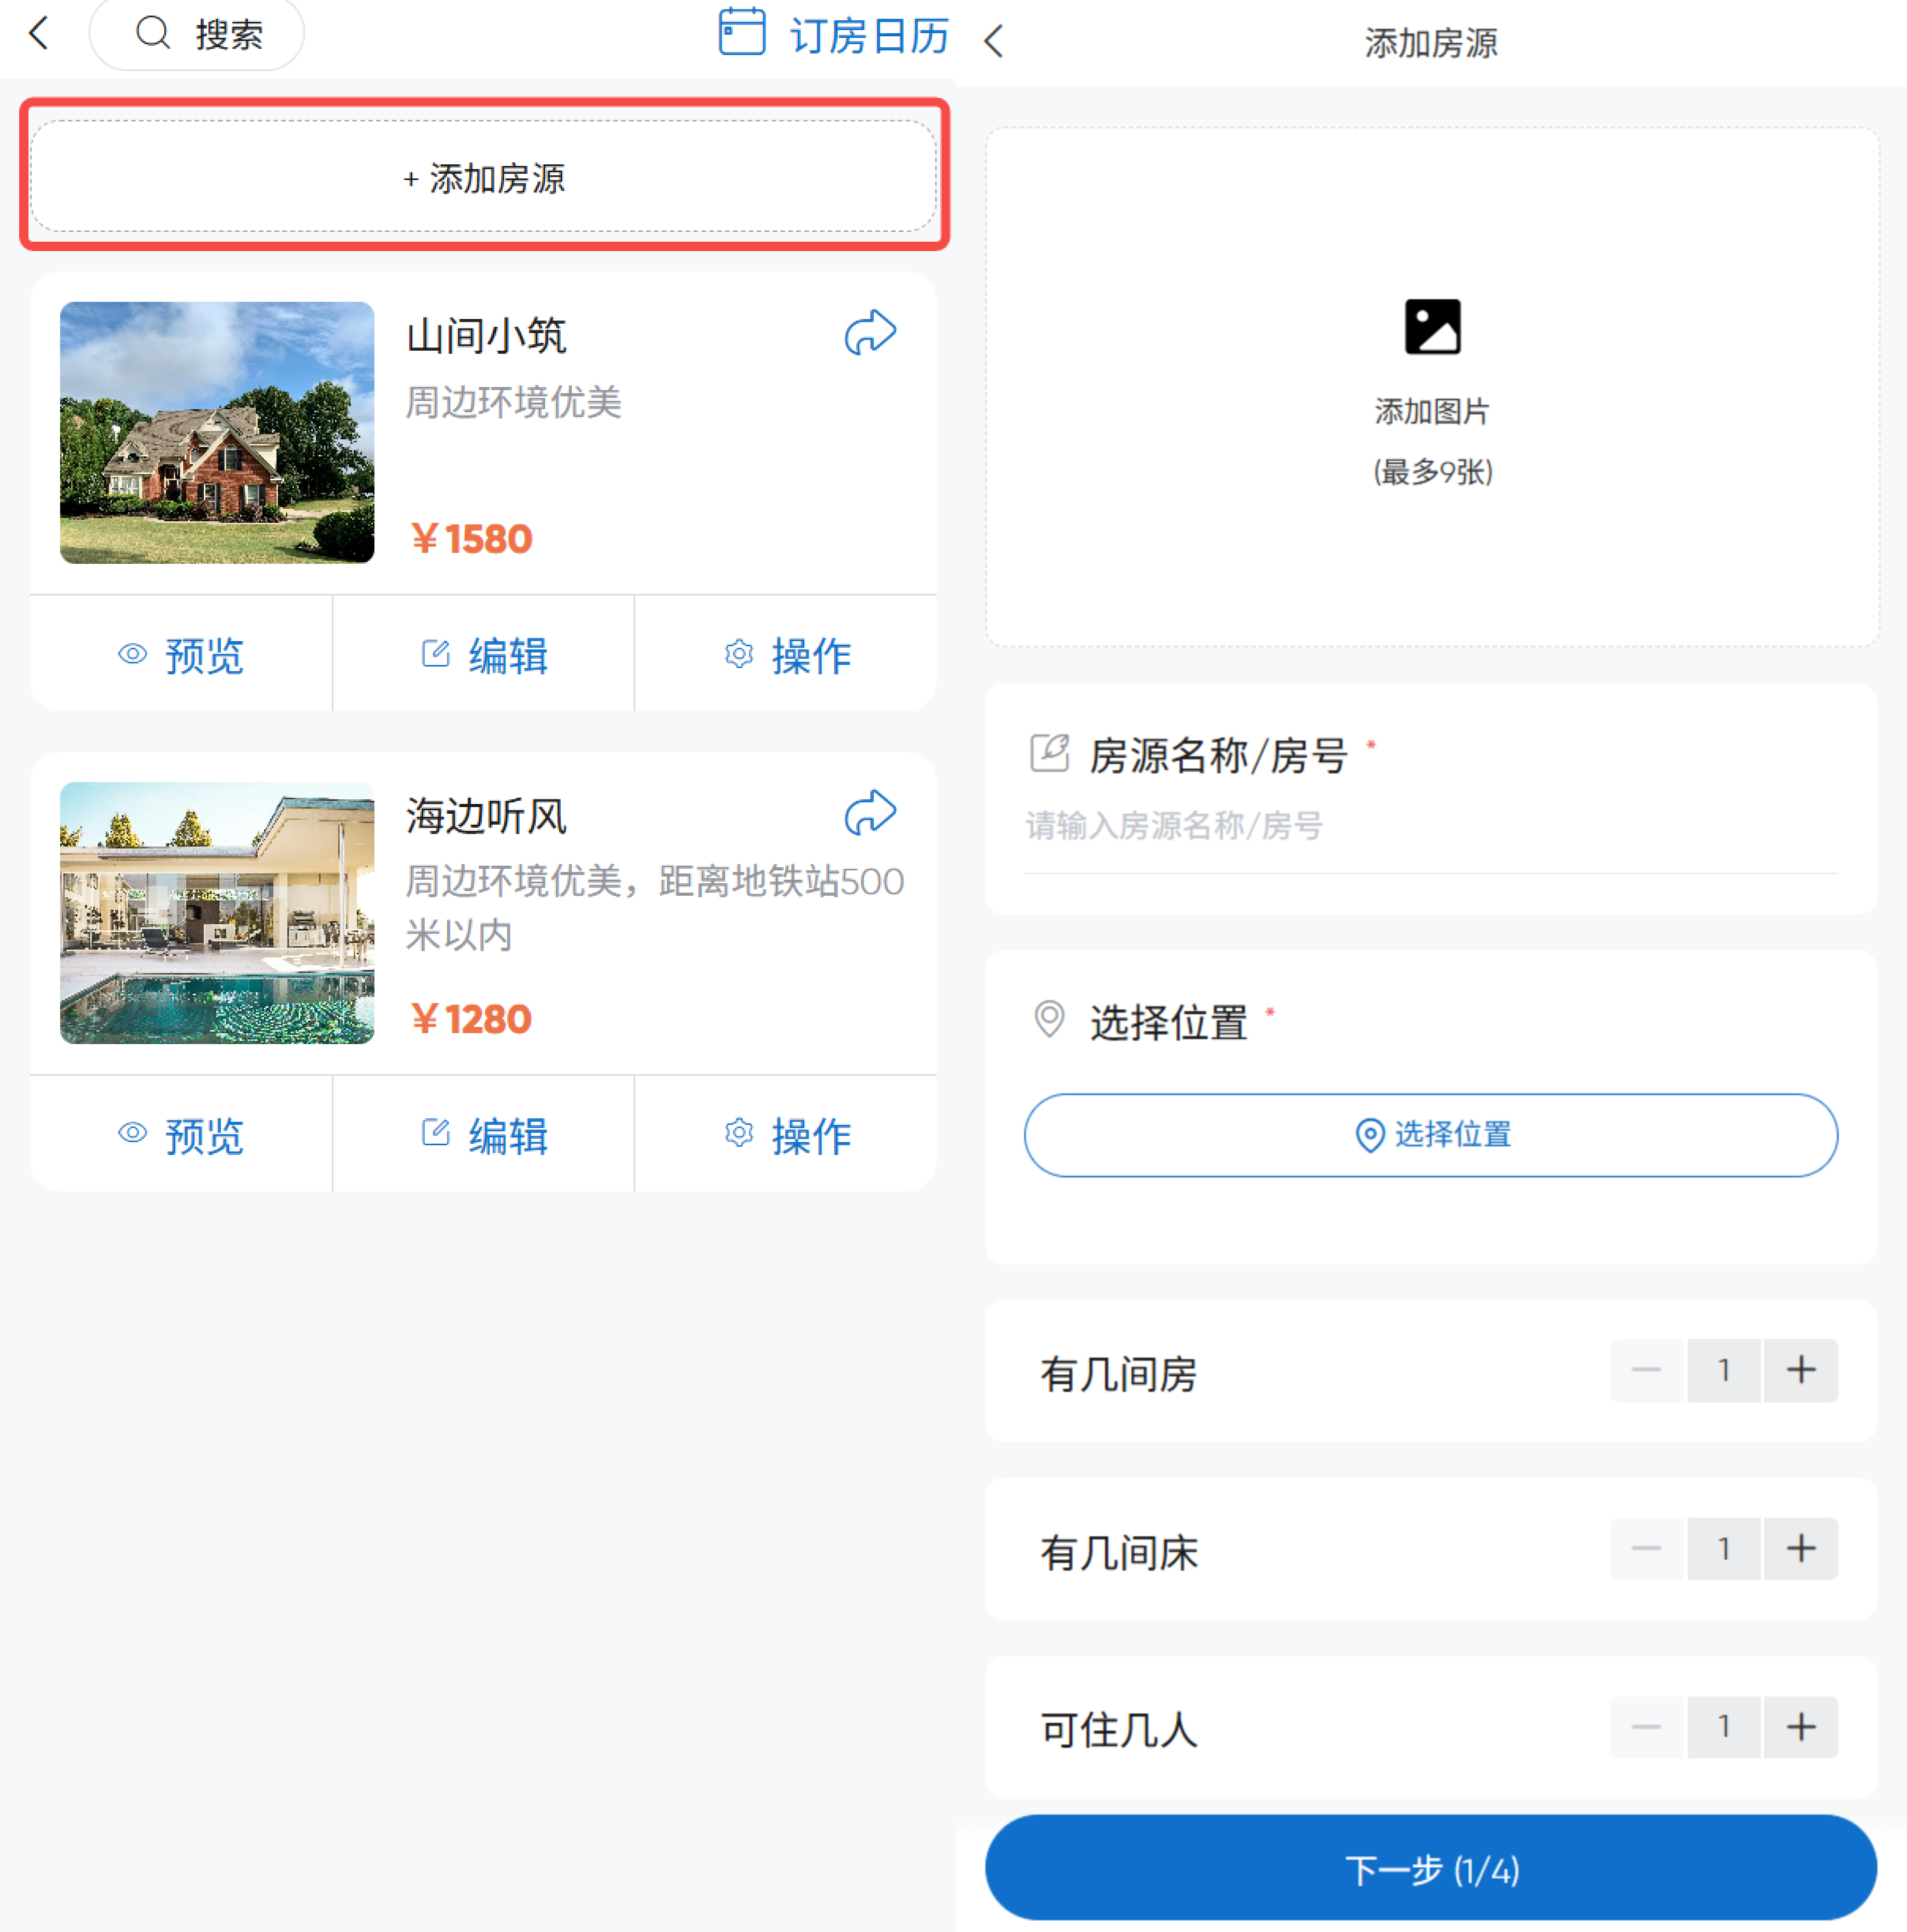The image size is (1907, 1932).
Task: Edit the 海边听风 listing
Action: [484, 1135]
